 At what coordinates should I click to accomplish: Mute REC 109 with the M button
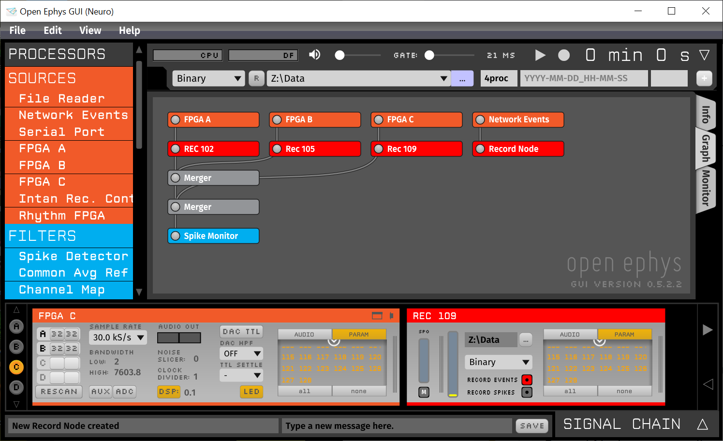point(423,392)
